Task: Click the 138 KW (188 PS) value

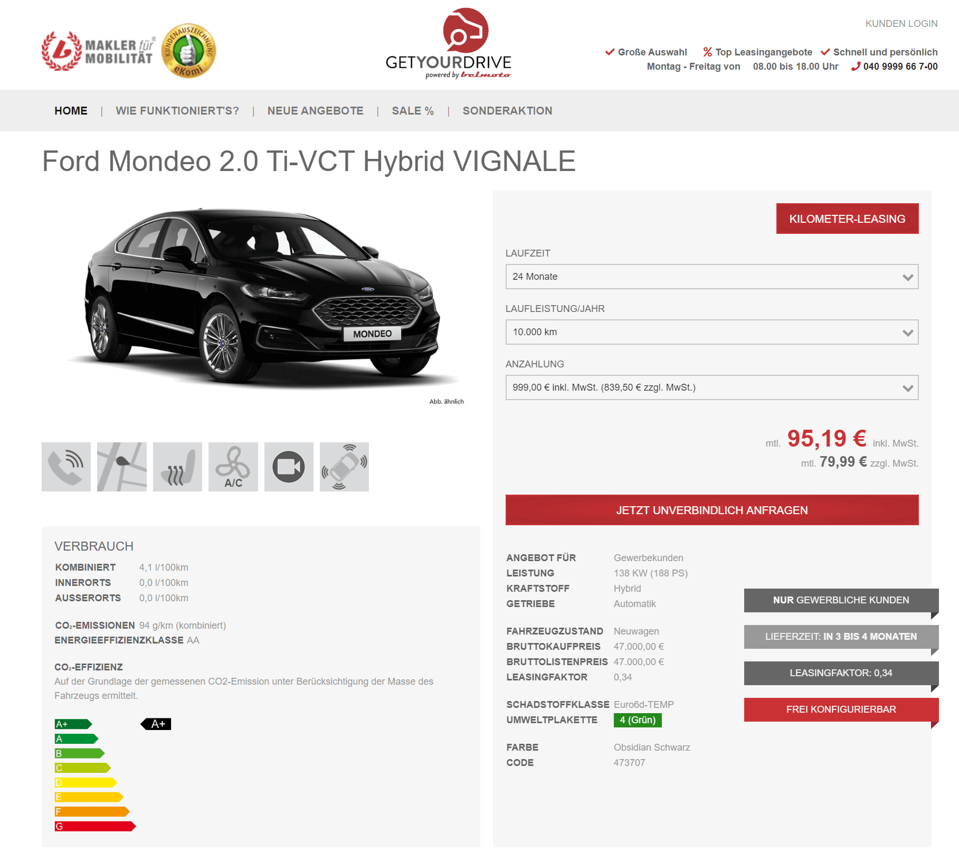Action: pos(650,573)
